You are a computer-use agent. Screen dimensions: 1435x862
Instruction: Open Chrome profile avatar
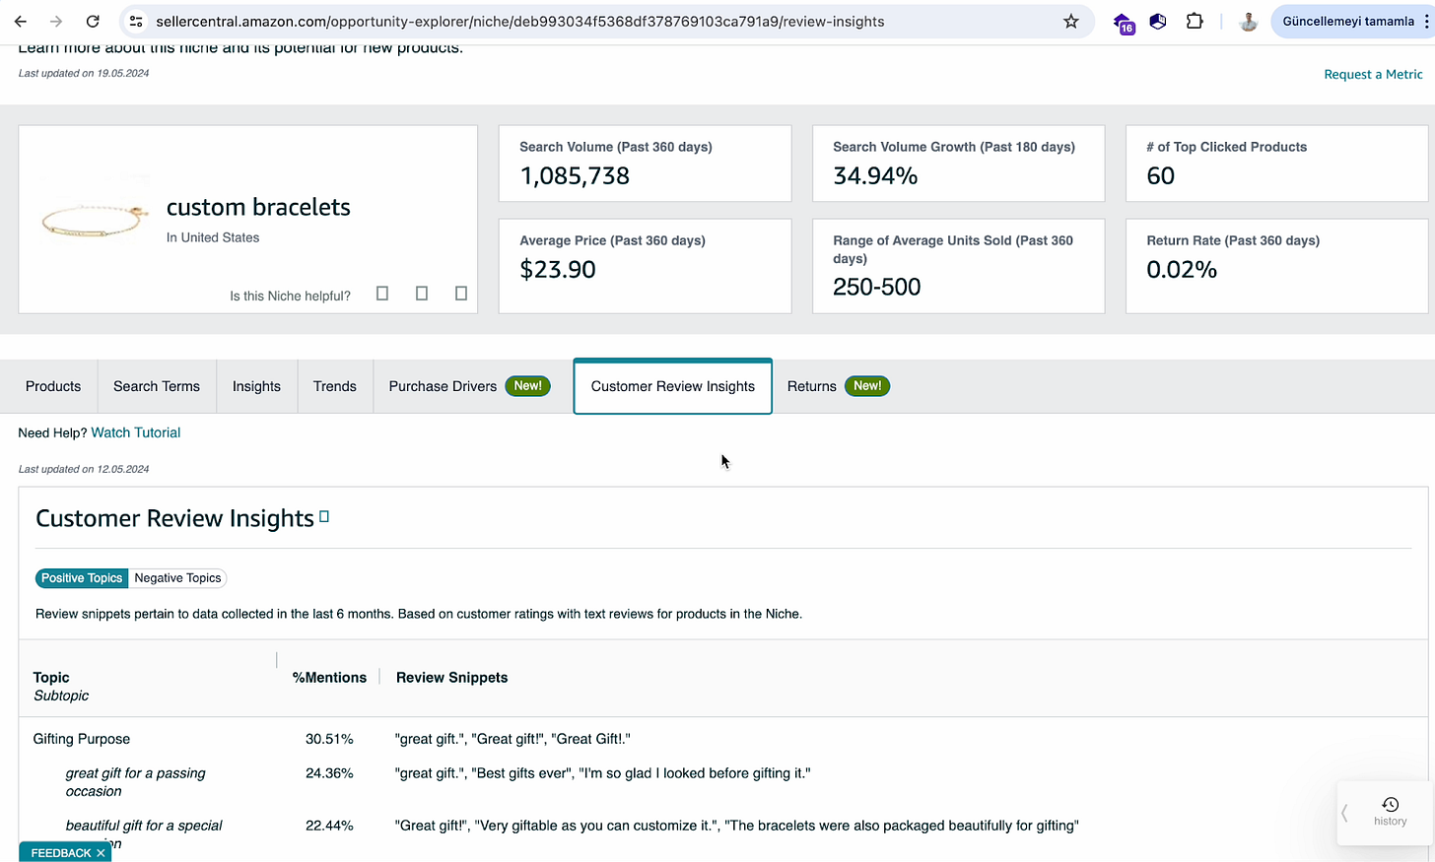coord(1248,21)
